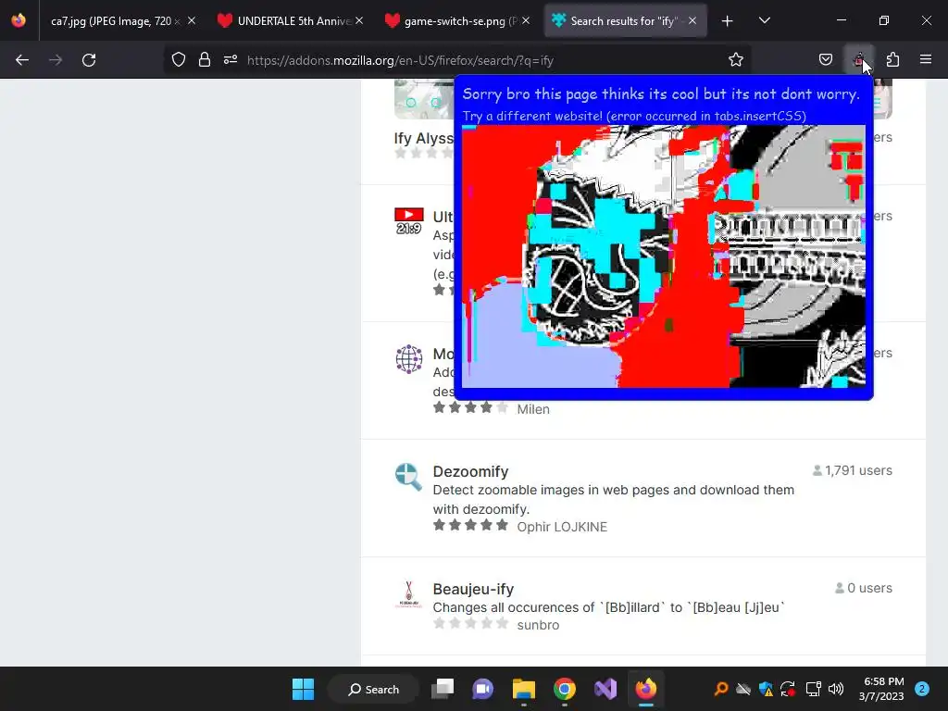Screen dimensions: 948x711
Task: Click the 1,791 users count
Action: click(853, 470)
